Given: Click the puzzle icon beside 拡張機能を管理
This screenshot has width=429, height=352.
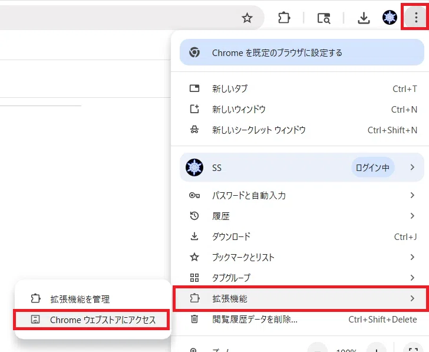Looking at the screenshot, I should click(x=35, y=298).
